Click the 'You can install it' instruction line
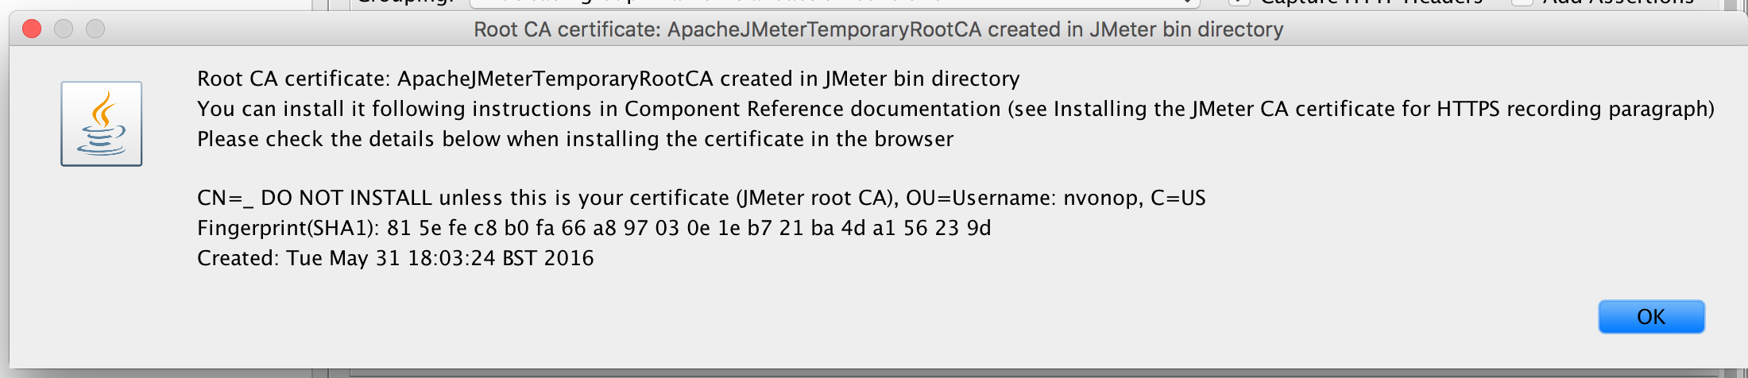Screen dimensions: 1748x378 (x=956, y=109)
